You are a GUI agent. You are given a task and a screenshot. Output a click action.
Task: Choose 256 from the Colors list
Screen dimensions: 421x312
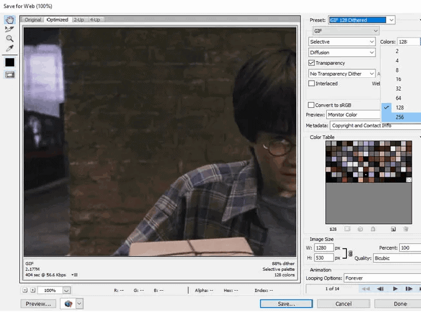click(x=400, y=117)
